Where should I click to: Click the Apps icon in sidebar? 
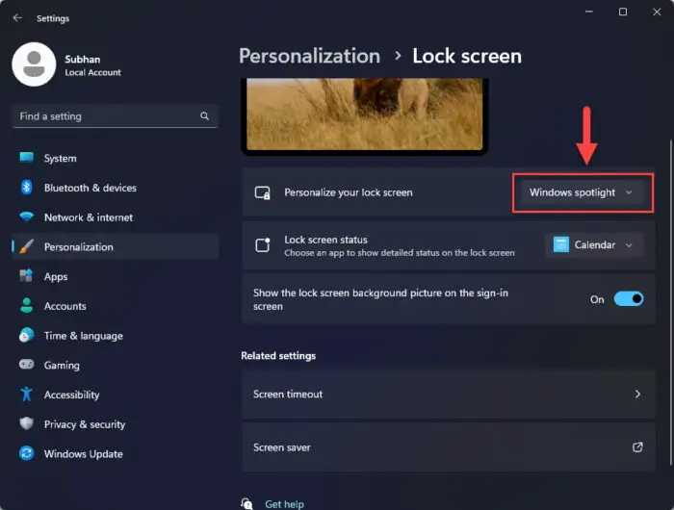[26, 276]
